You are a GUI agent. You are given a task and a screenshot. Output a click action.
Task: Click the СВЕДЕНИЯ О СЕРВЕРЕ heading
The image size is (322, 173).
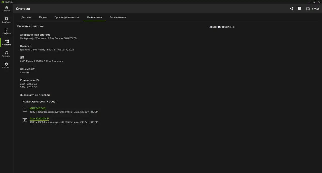tap(222, 27)
